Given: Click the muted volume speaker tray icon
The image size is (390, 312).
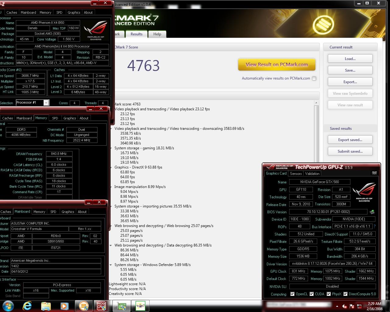Looking at the screenshot, I should [345, 306].
